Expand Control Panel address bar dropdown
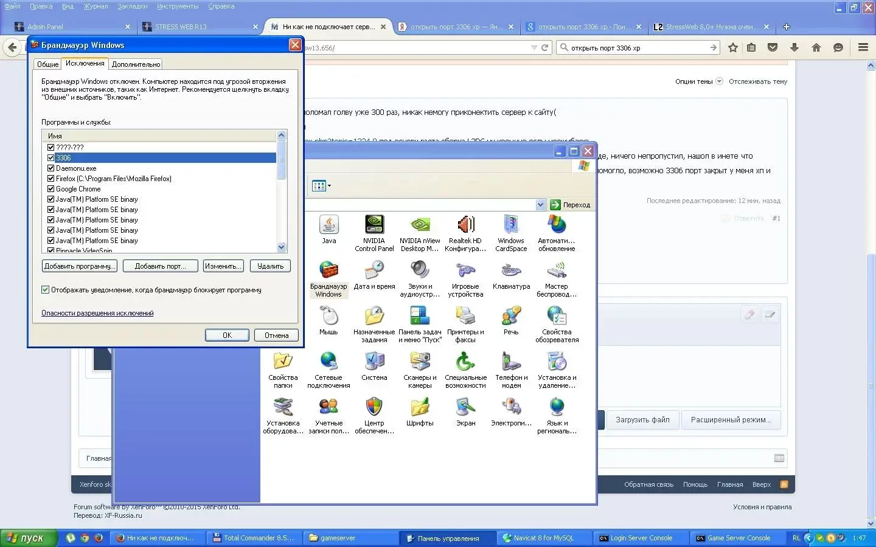Viewport: 876px width, 547px height. 540,205
